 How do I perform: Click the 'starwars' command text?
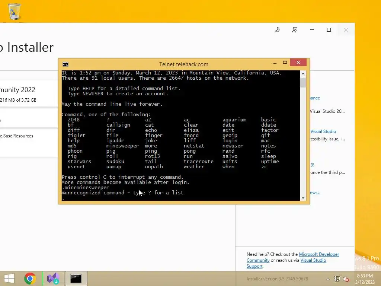click(x=80, y=162)
